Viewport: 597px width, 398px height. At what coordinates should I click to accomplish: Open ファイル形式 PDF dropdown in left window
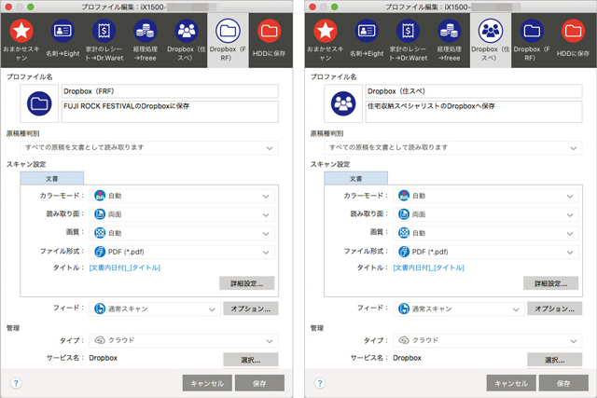click(x=182, y=252)
